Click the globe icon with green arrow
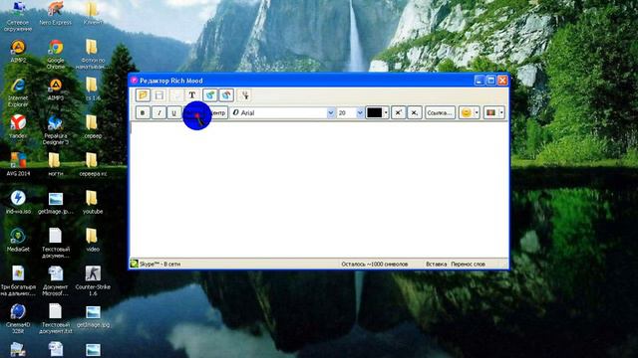Image resolution: width=638 pixels, height=358 pixels. pos(210,95)
